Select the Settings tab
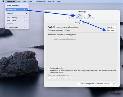Screen dimensions: 123x97 click(78, 23)
